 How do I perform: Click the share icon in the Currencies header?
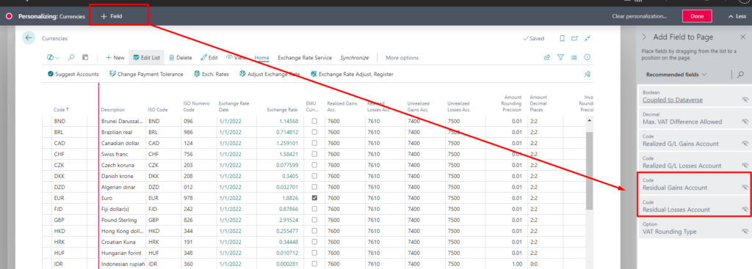(x=546, y=57)
